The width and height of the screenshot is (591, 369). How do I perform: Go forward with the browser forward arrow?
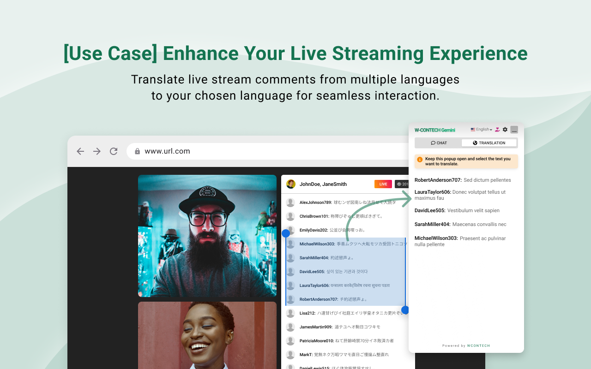coord(97,151)
